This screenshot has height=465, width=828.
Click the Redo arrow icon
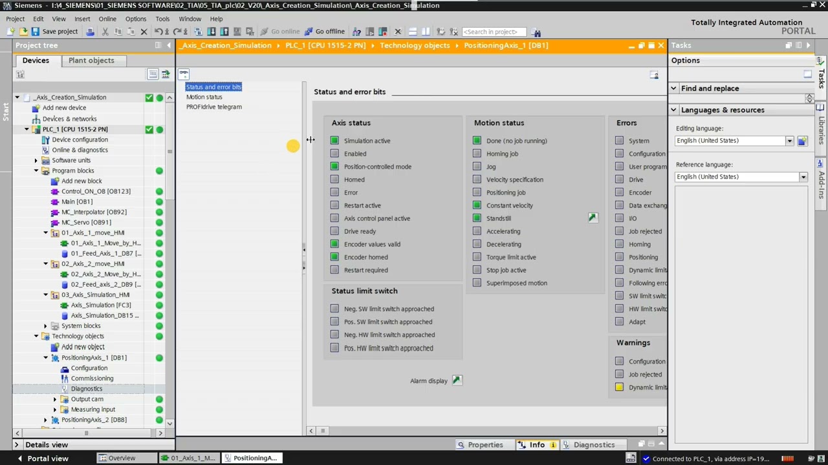click(177, 32)
